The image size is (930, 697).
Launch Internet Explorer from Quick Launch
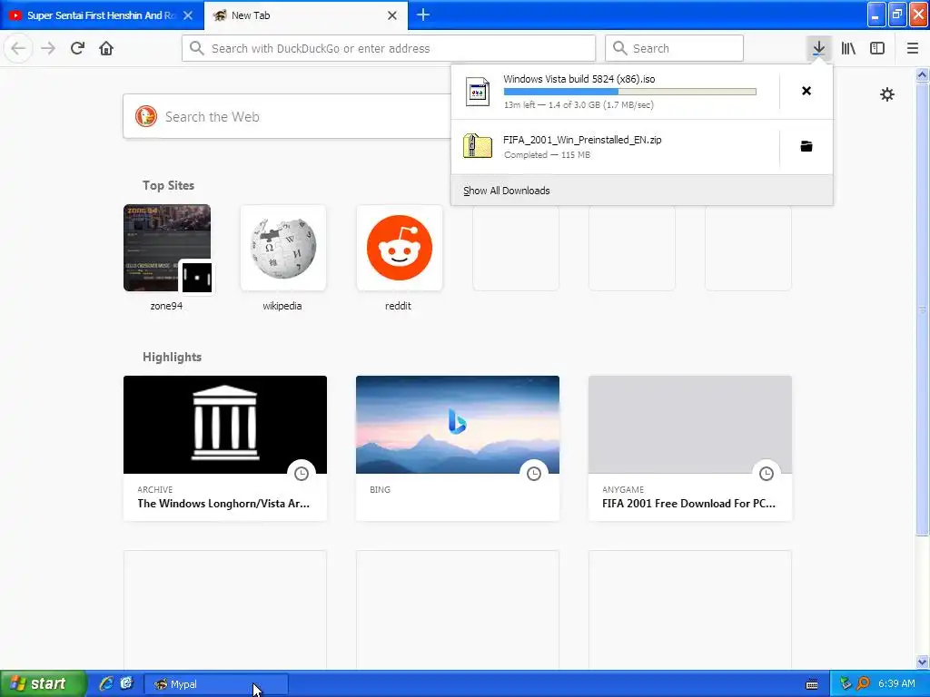(x=106, y=683)
